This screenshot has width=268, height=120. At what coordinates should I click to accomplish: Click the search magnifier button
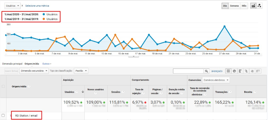pyautogui.click(x=206, y=71)
